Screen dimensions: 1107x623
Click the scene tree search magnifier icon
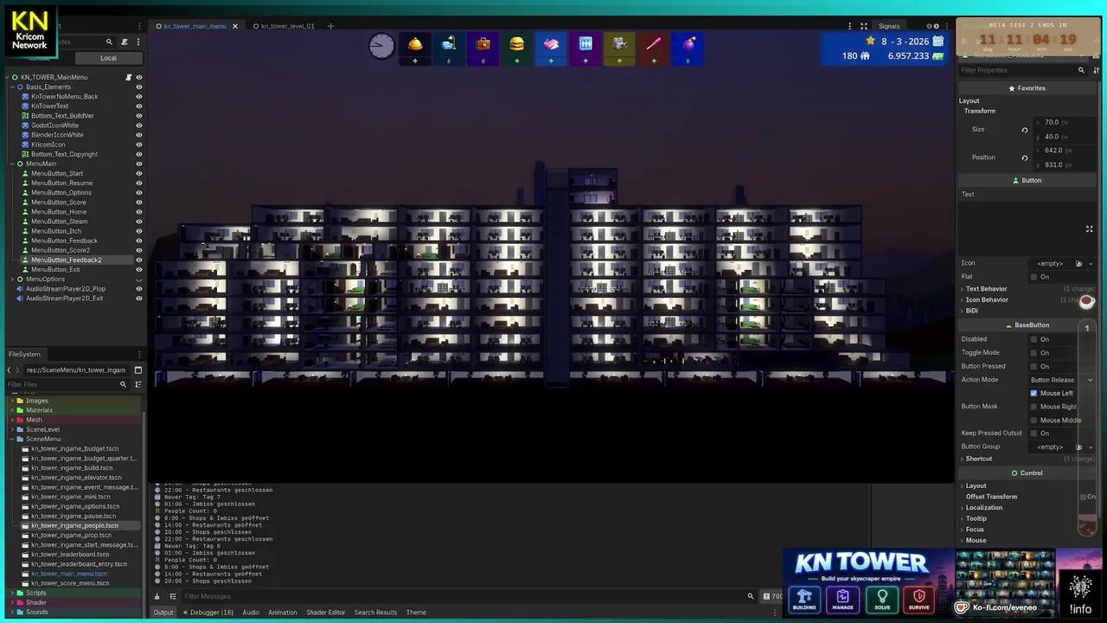point(109,42)
